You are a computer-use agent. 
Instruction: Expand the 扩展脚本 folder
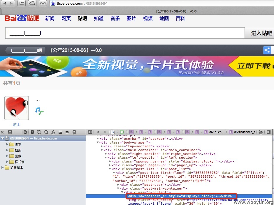(x=2, y=168)
